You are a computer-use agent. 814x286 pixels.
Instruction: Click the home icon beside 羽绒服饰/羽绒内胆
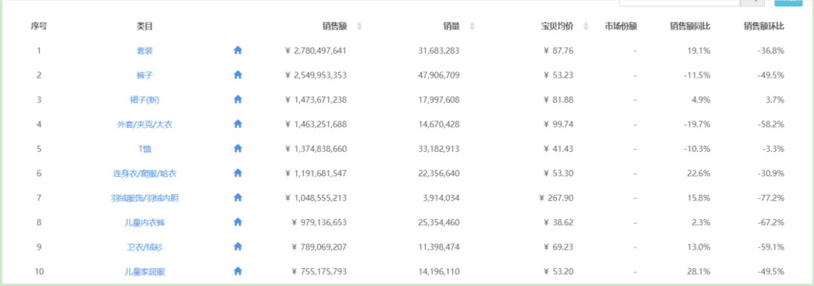tap(237, 197)
